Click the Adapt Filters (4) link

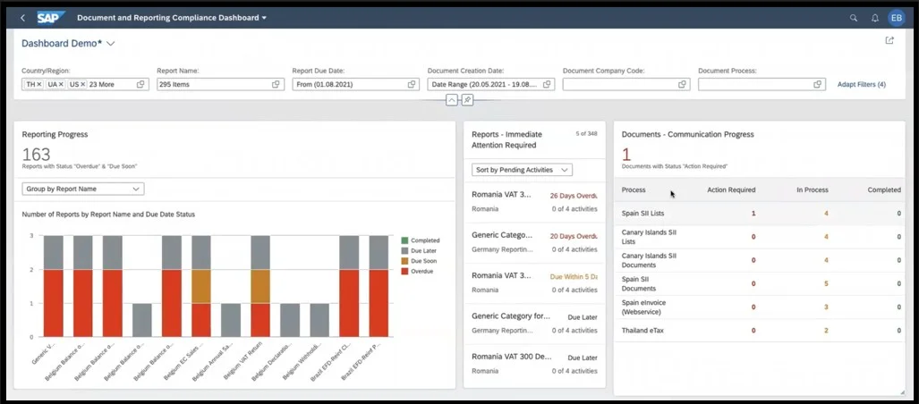pyautogui.click(x=861, y=84)
